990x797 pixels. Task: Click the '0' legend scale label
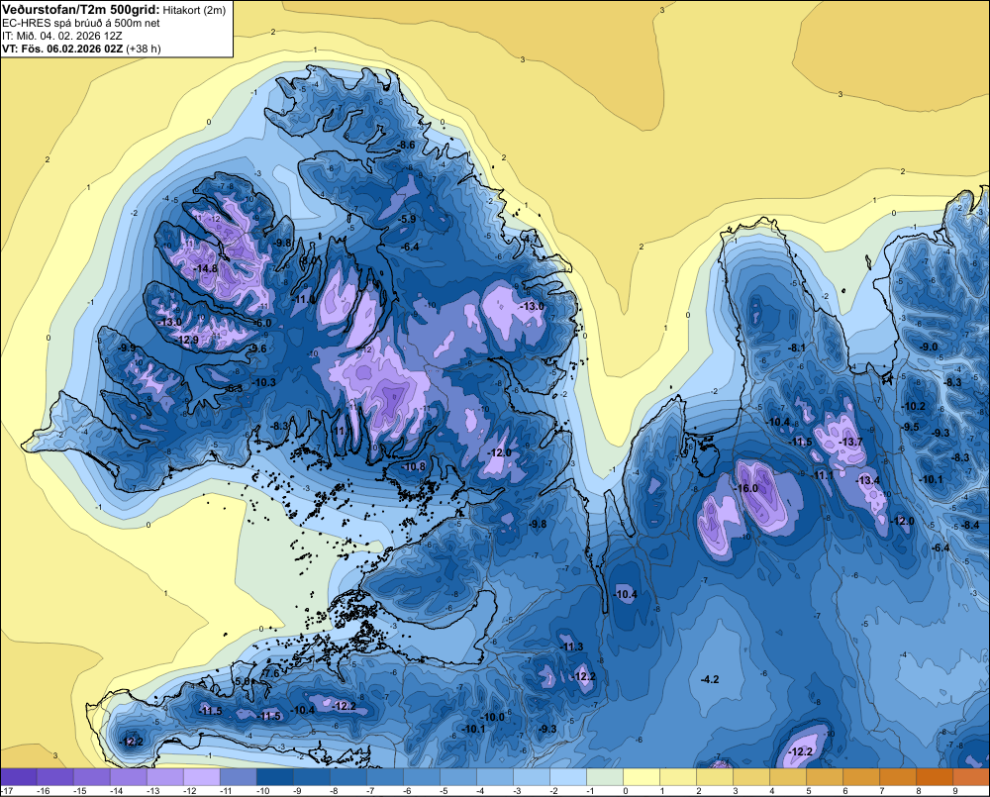pyautogui.click(x=626, y=791)
